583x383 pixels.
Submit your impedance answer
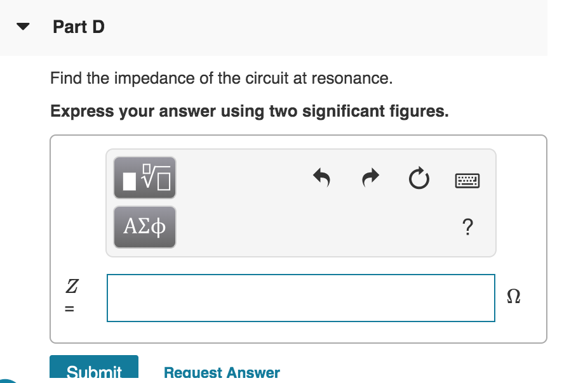93,370
